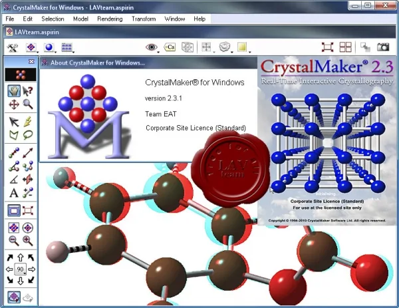The height and width of the screenshot is (308, 399).
Task: Click the rotate right arrow button
Action: pyautogui.click(x=31, y=269)
